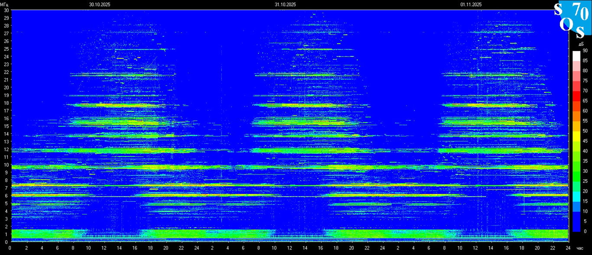
Task: Pick the cyan 15 dB color swatch
Action: 576,196
